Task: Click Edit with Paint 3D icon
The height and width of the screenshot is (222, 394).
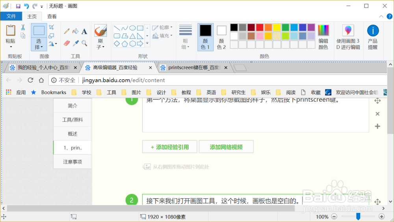Action: coord(348,30)
